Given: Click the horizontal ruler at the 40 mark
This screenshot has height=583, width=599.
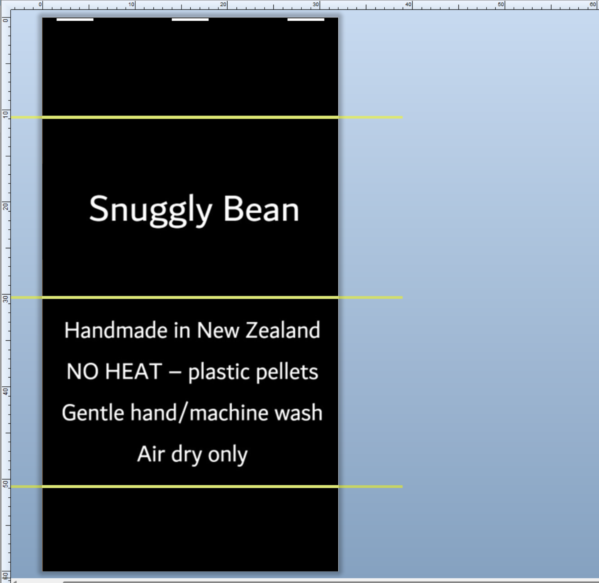Looking at the screenshot, I should 412,5.
